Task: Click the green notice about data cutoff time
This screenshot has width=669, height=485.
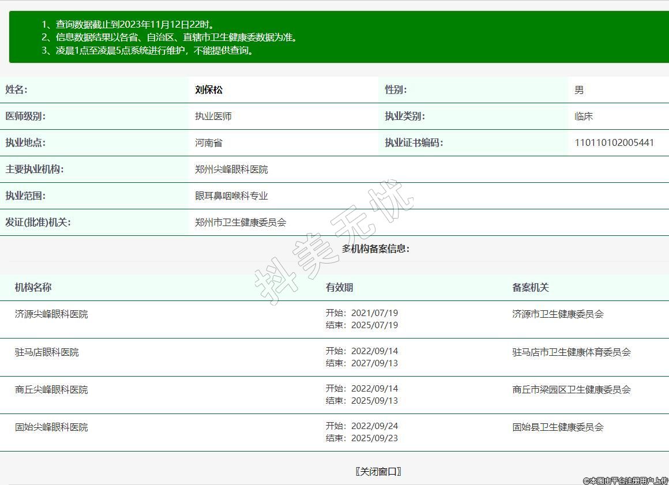Action: 128,25
